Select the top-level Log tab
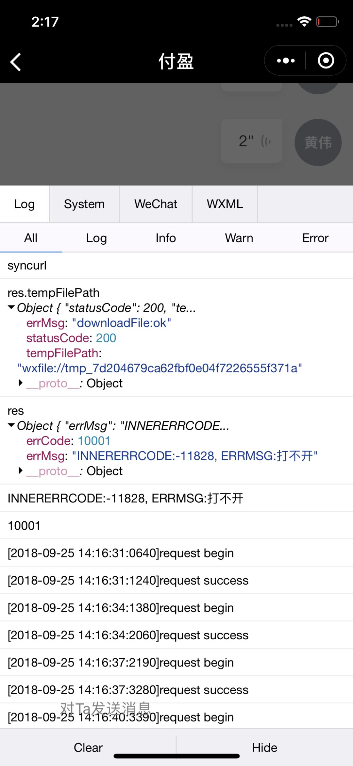Image resolution: width=353 pixels, height=766 pixels. 25,204
